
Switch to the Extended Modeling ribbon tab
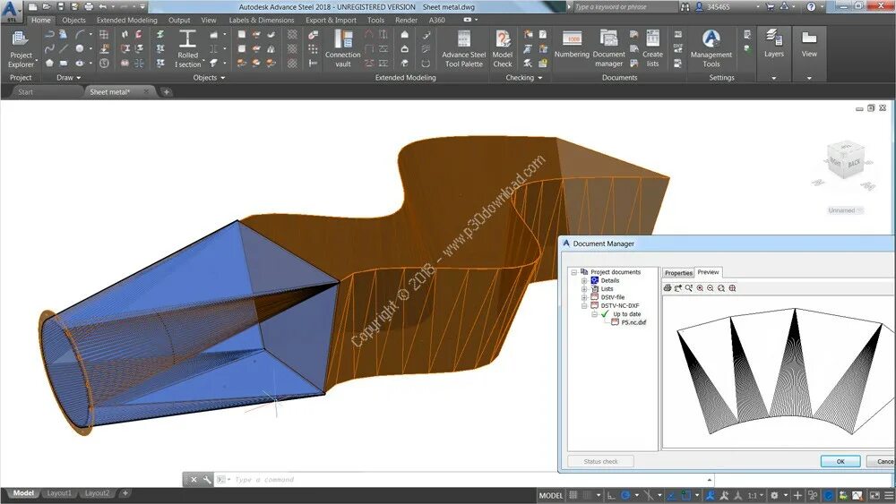click(127, 20)
